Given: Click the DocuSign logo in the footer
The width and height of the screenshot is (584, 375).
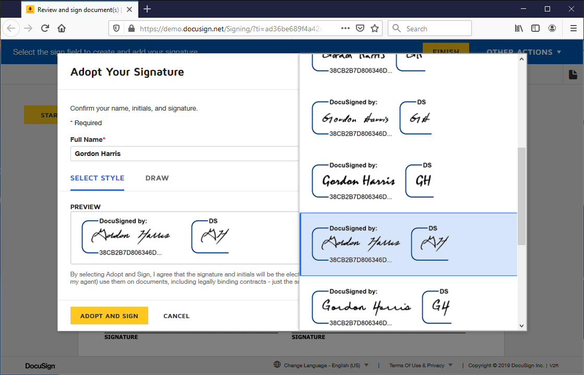Looking at the screenshot, I should (x=40, y=366).
